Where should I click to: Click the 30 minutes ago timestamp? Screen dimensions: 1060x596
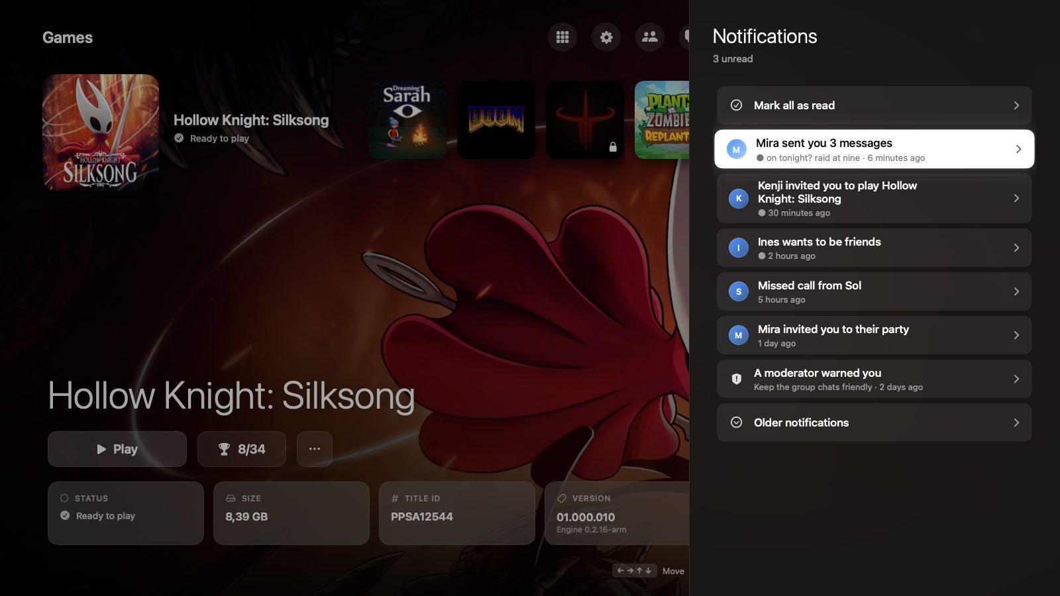(x=799, y=213)
